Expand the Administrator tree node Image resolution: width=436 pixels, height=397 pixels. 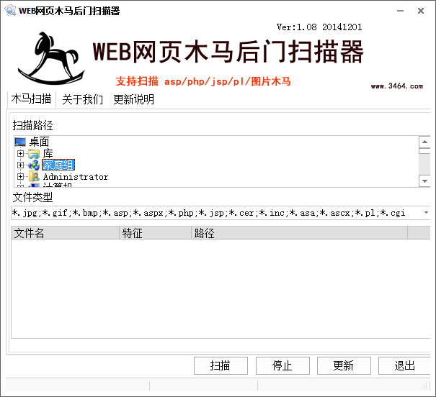[x=21, y=176]
